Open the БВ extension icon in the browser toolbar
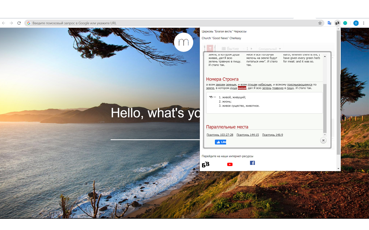Viewport: 369px width, 230px height. [x=337, y=23]
